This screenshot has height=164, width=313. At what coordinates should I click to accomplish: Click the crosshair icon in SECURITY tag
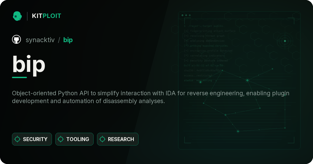pyautogui.click(x=17, y=139)
